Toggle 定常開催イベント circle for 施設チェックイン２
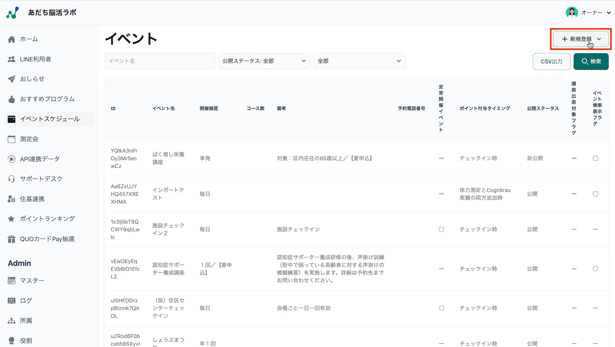The image size is (615, 347). coord(441,229)
